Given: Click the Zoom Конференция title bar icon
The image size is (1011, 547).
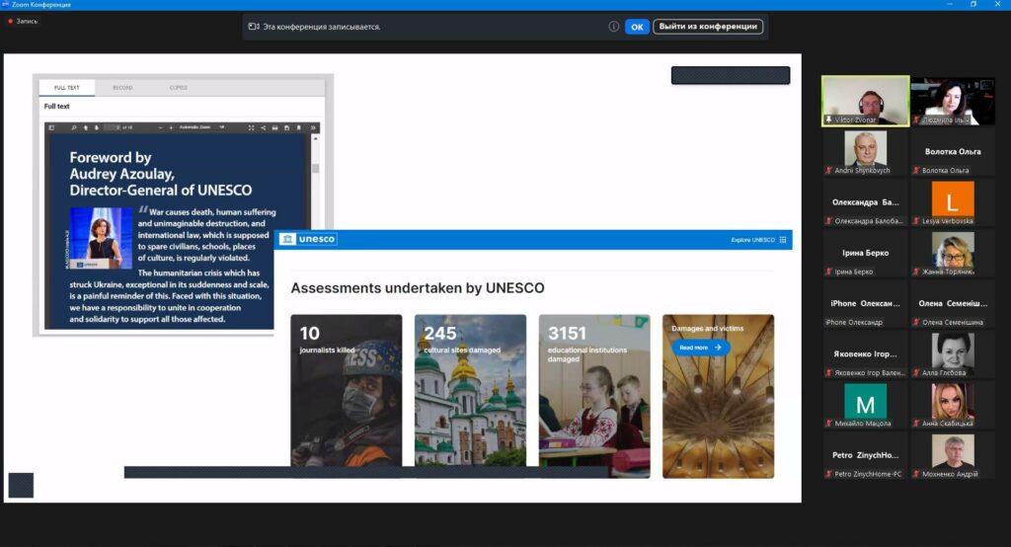Looking at the screenshot, I should point(5,5).
